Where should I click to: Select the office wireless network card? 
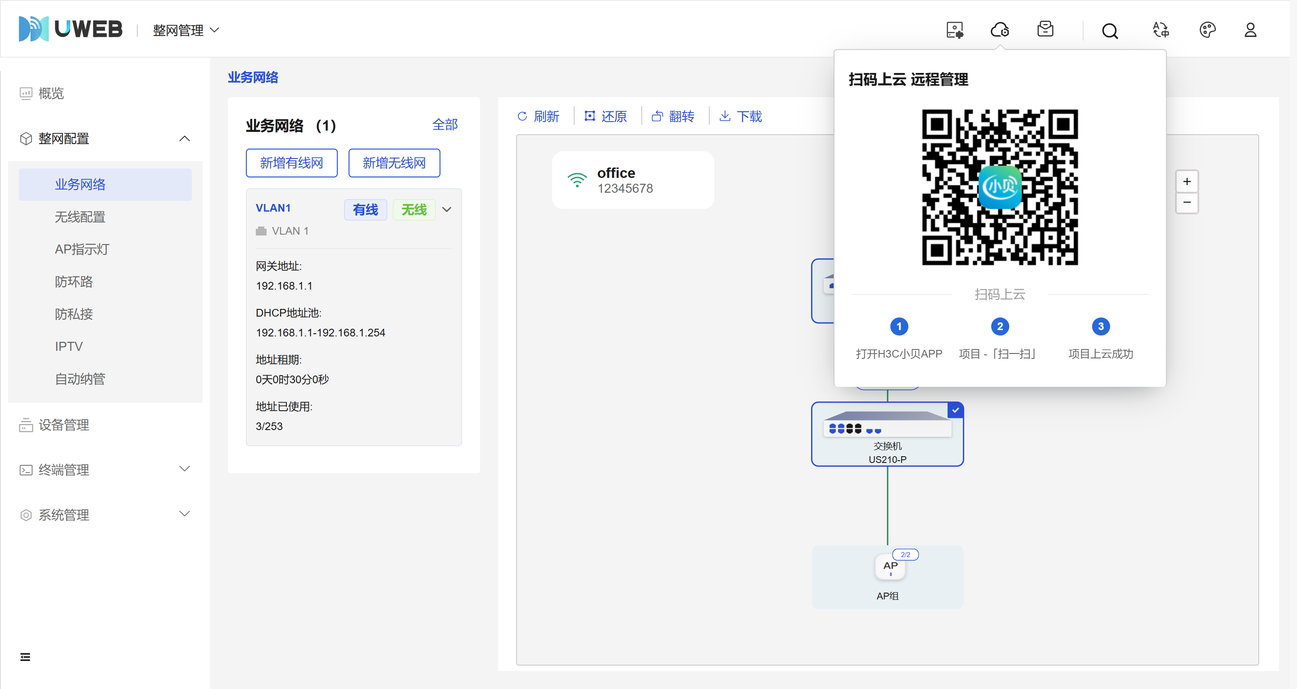click(633, 180)
